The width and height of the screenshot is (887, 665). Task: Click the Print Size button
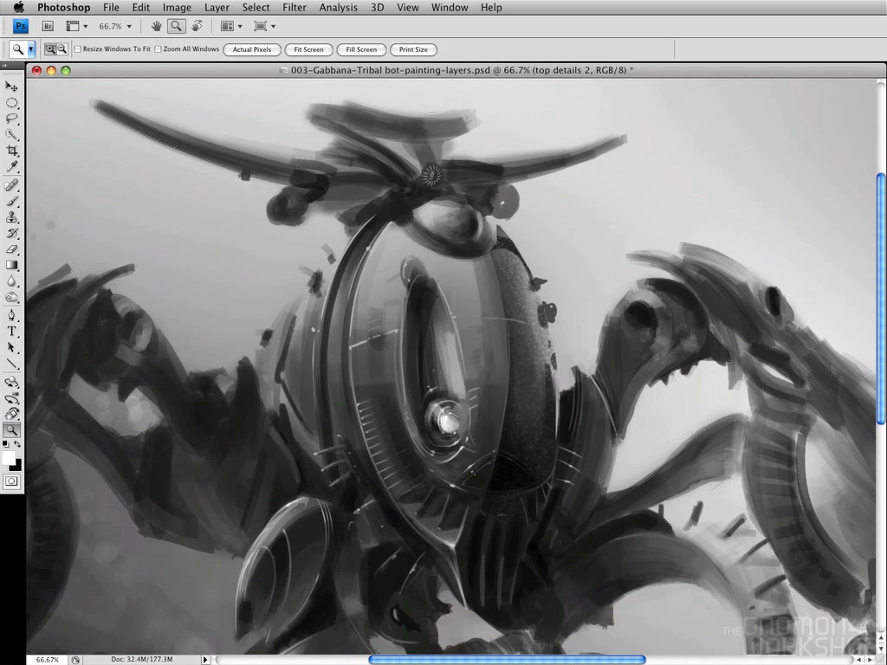[x=413, y=49]
